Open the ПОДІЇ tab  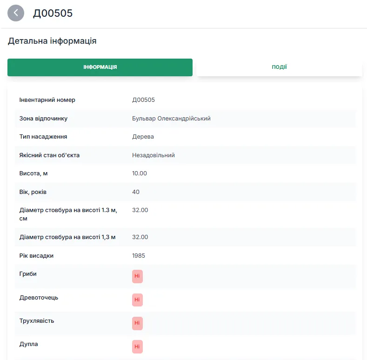[279, 67]
